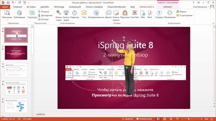Image resolution: width=216 pixels, height=121 pixels.
Task: Switch to the РЕЦЕНЗИРОВАНИЕ tab
Action: 116,7
